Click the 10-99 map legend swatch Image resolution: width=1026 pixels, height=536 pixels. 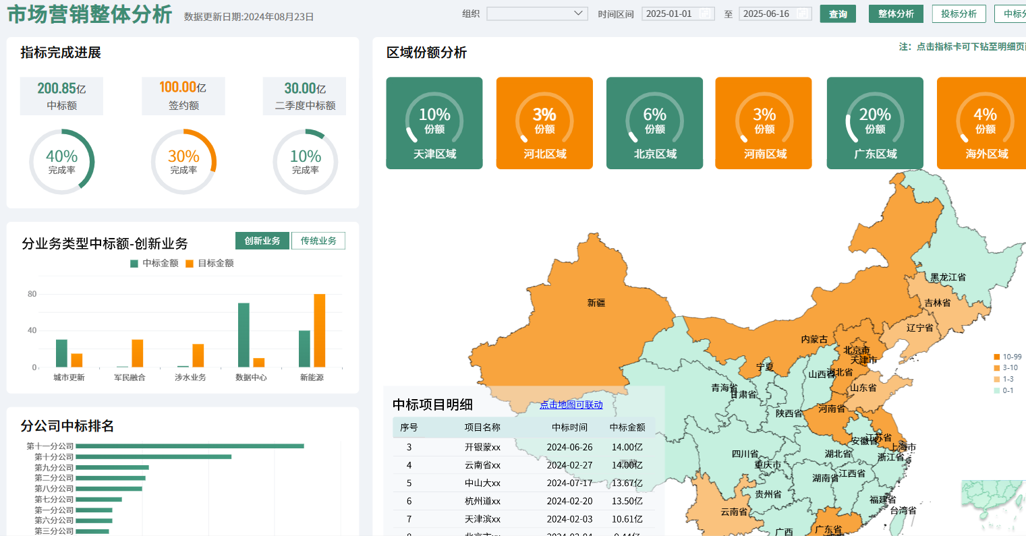pyautogui.click(x=996, y=357)
